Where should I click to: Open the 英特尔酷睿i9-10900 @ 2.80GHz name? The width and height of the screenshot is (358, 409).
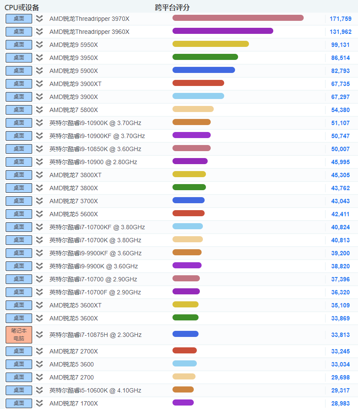(x=93, y=162)
